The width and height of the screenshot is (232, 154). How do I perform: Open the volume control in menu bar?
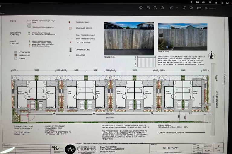[x=204, y=2]
